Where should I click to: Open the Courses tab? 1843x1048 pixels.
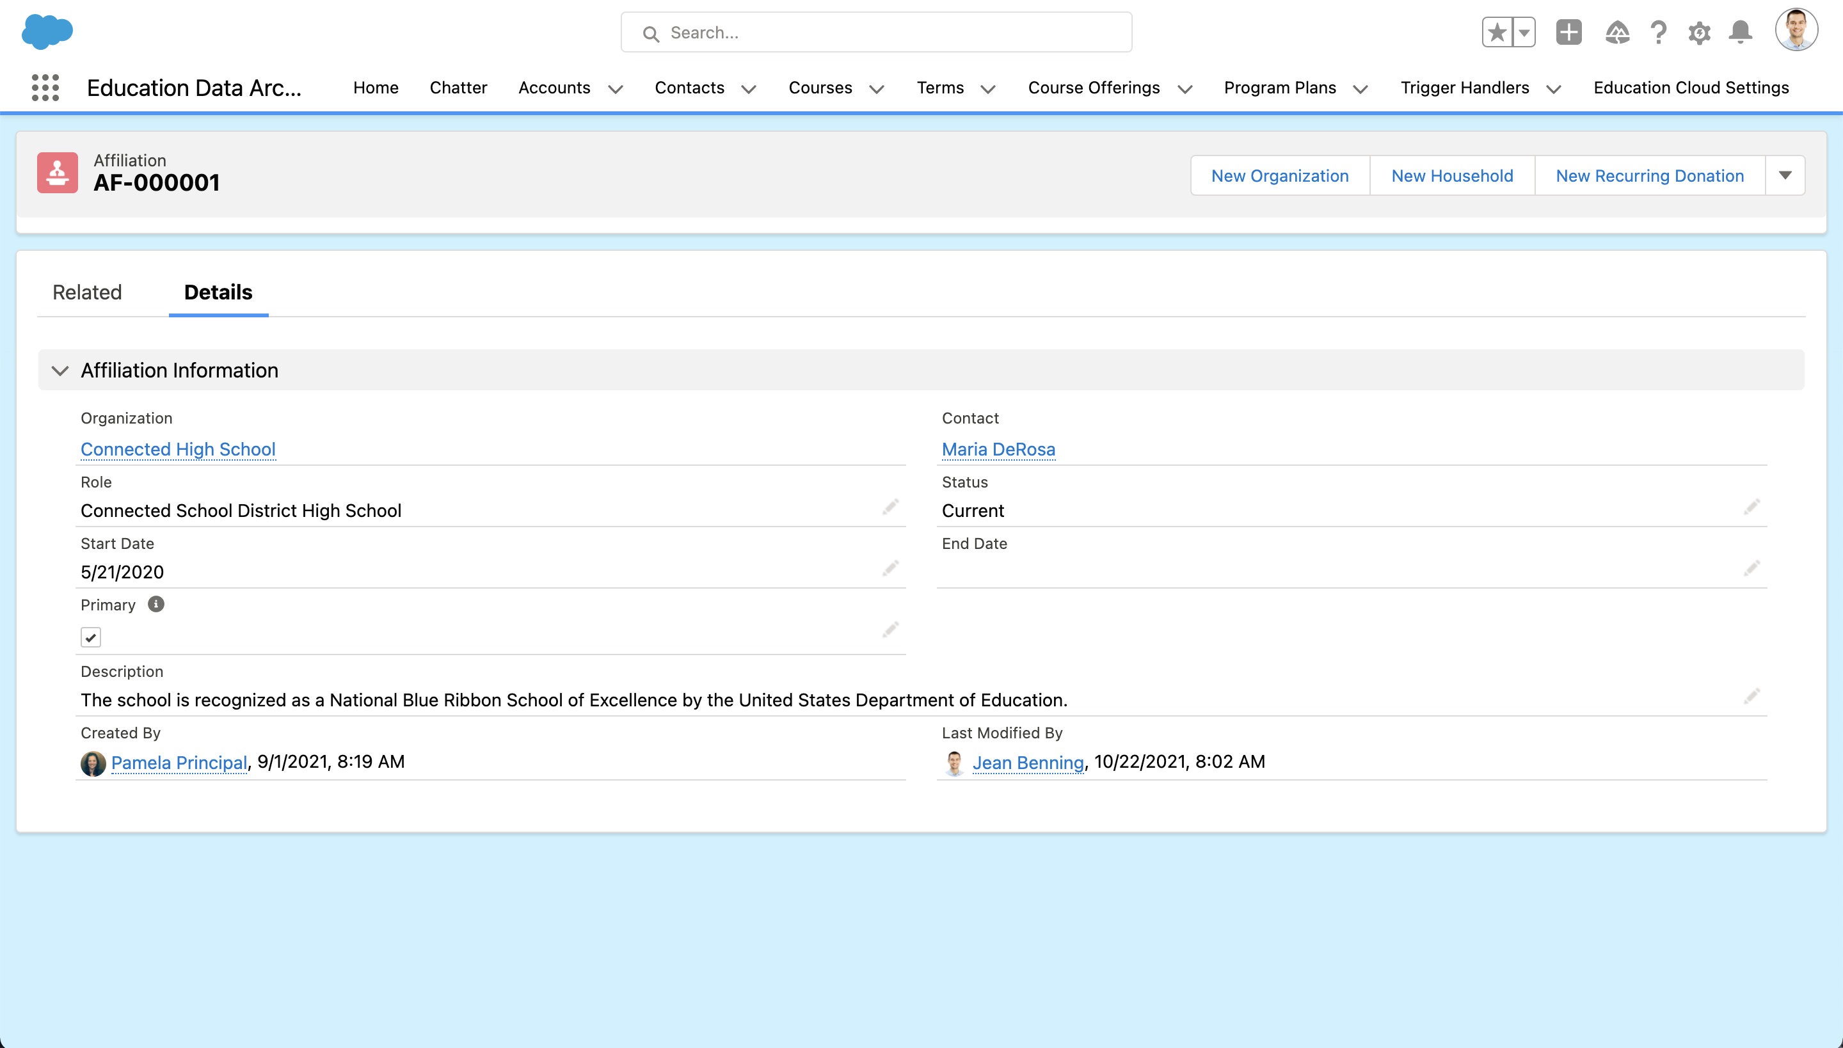tap(820, 88)
